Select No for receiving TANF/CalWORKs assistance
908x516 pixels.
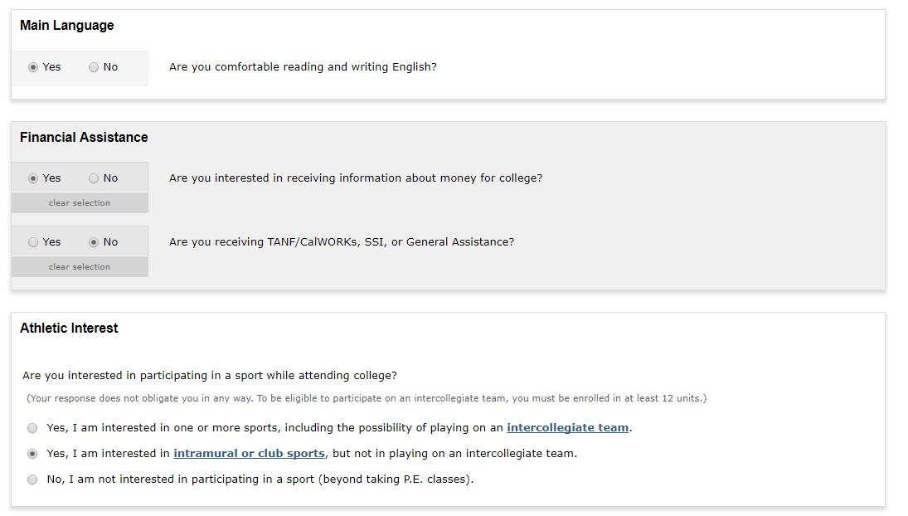(94, 242)
